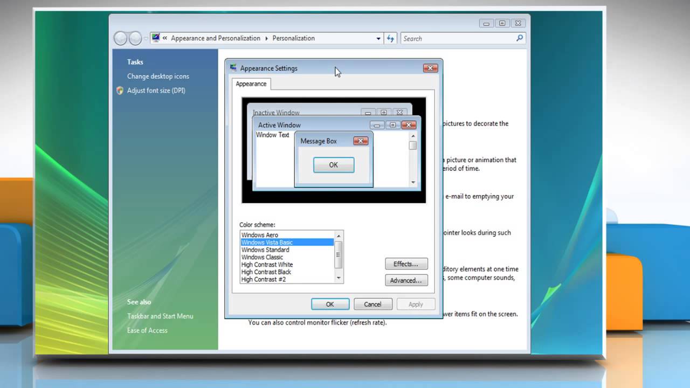Click inside the Search input field
The image size is (690, 388).
pyautogui.click(x=458, y=38)
